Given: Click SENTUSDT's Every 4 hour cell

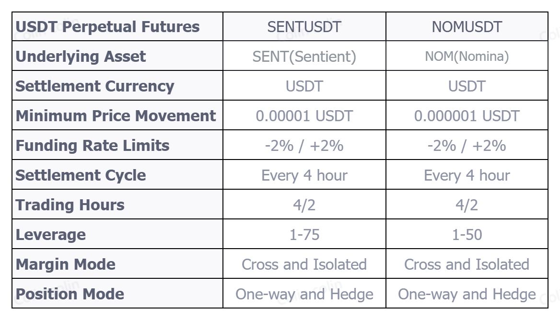Looking at the screenshot, I should pos(304,175).
